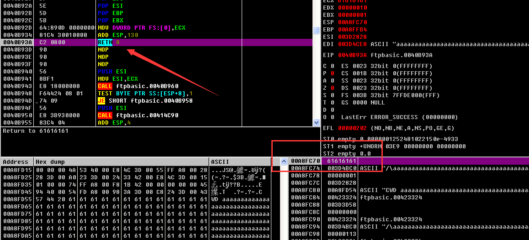The image size is (529, 240).
Task: Click the ASCII column header in dump
Action: pos(220,162)
